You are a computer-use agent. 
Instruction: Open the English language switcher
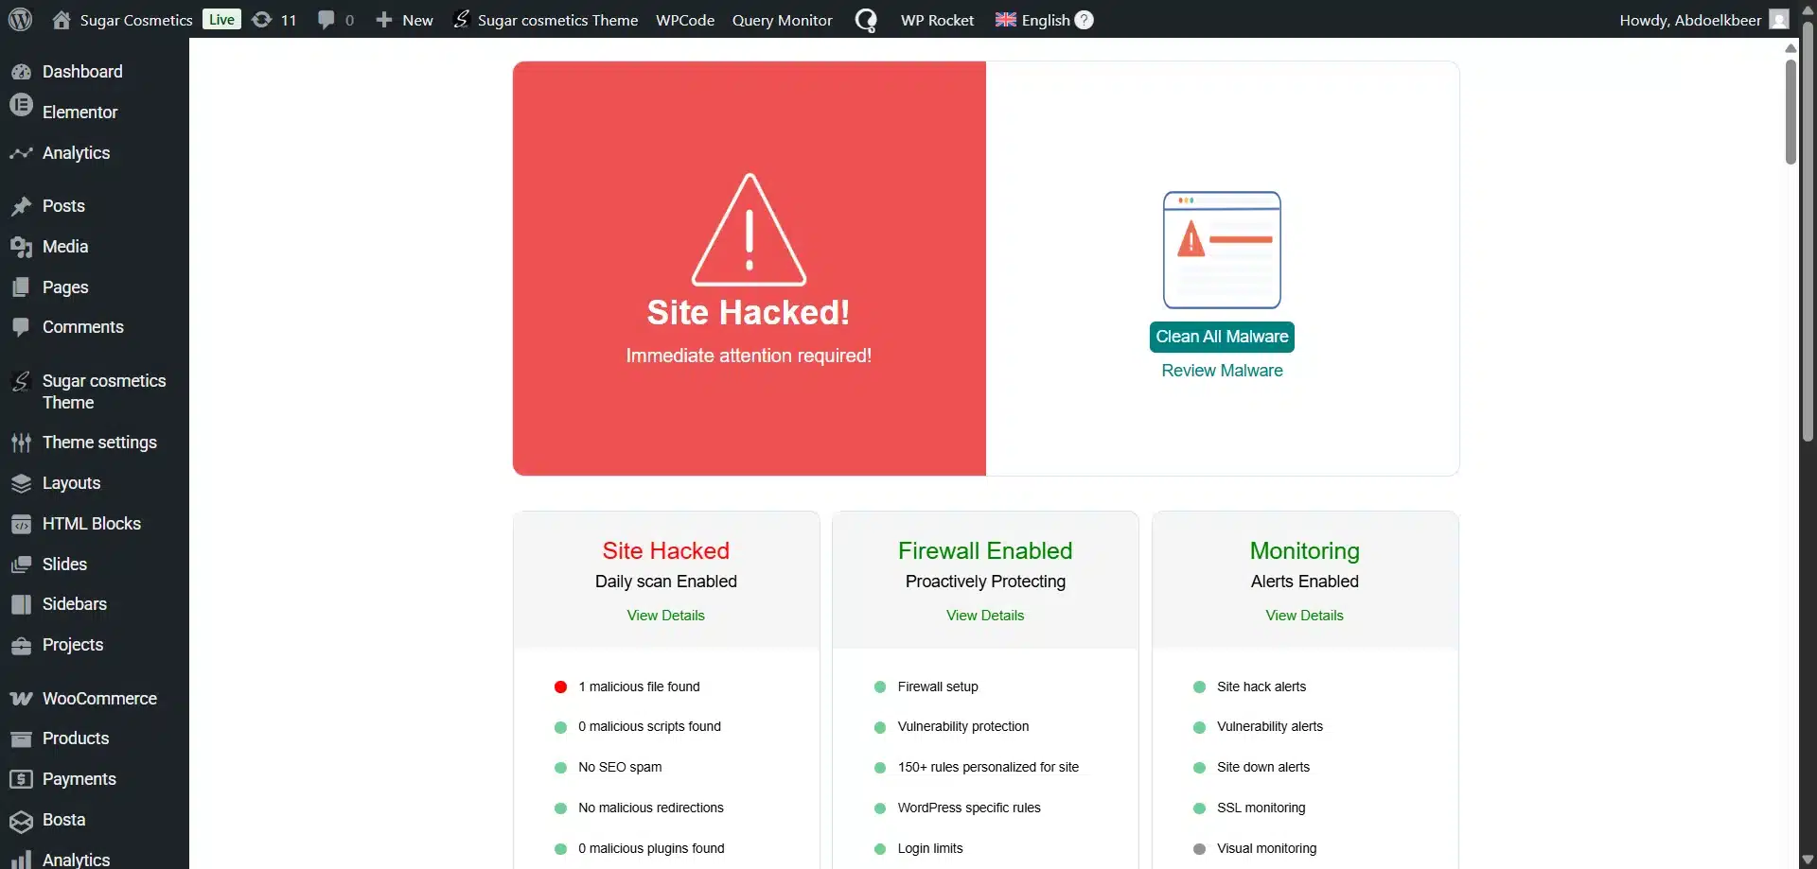point(1032,20)
